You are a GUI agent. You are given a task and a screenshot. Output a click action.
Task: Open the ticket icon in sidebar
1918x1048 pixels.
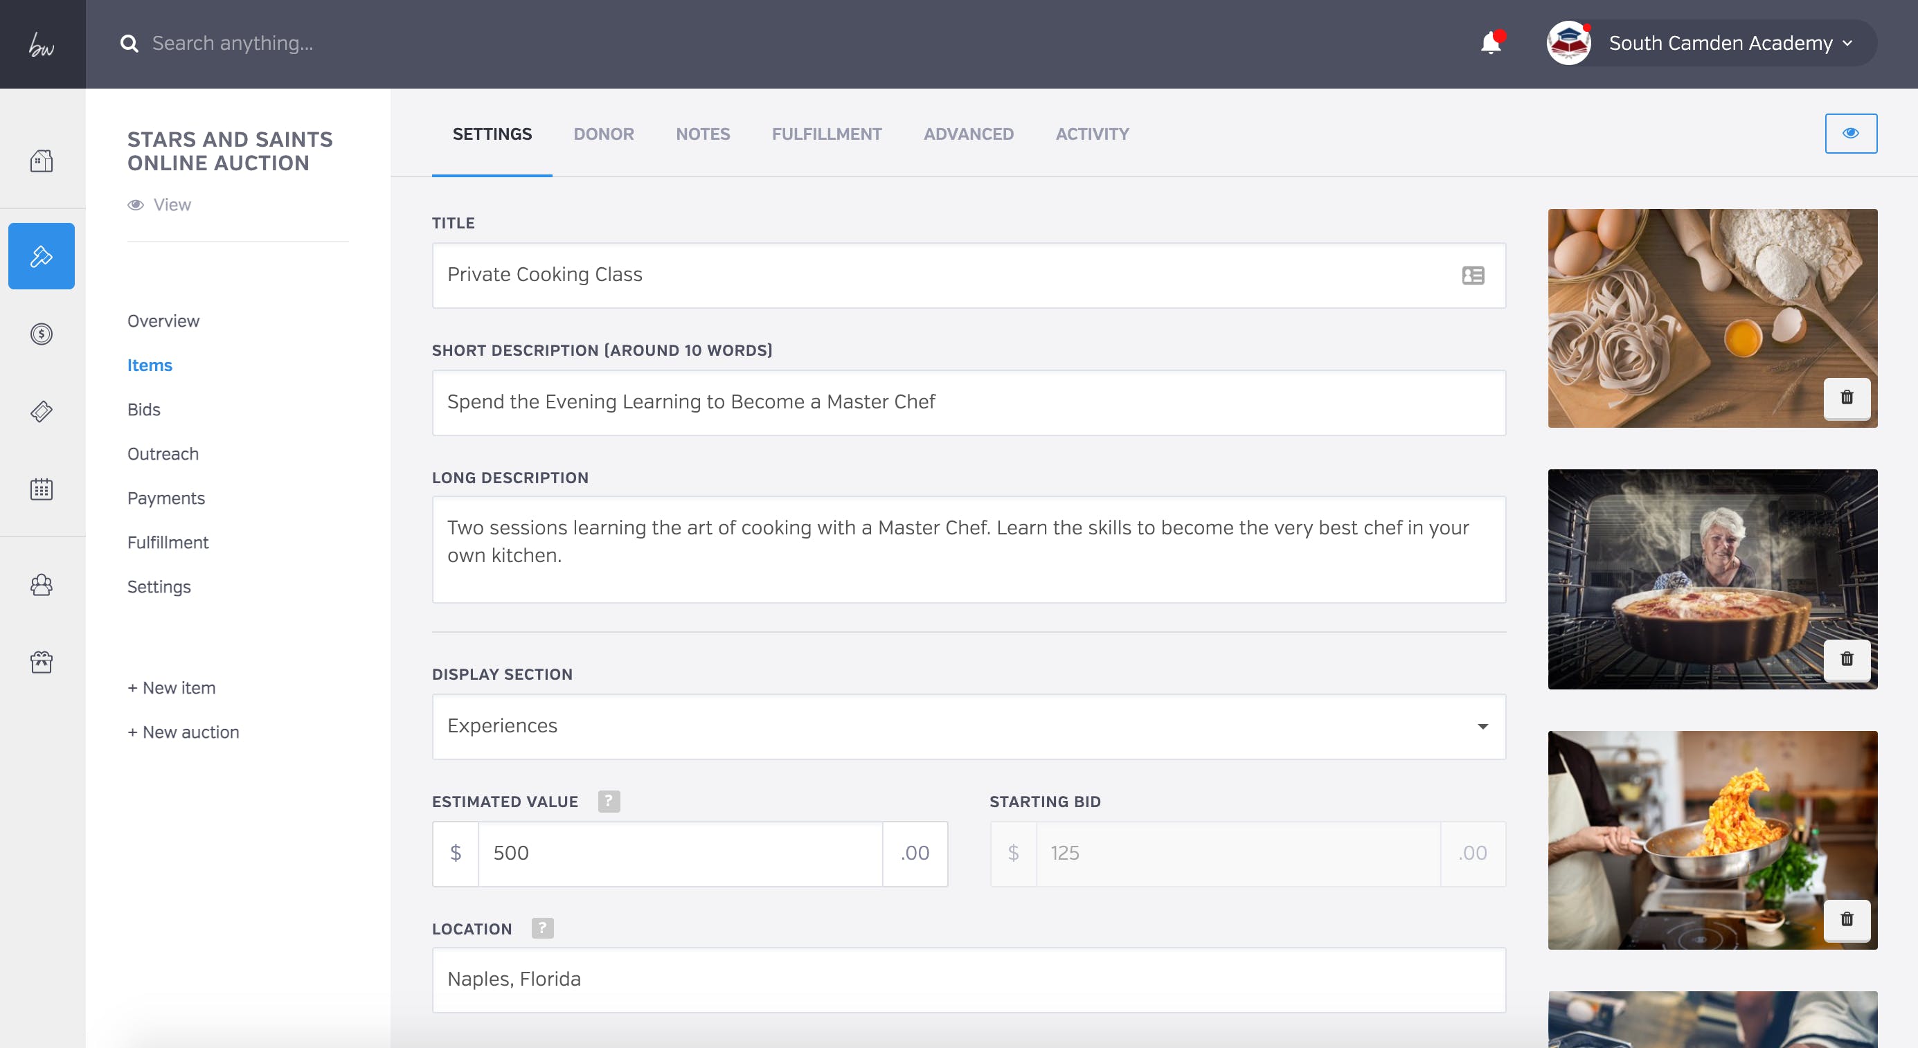pos(41,411)
